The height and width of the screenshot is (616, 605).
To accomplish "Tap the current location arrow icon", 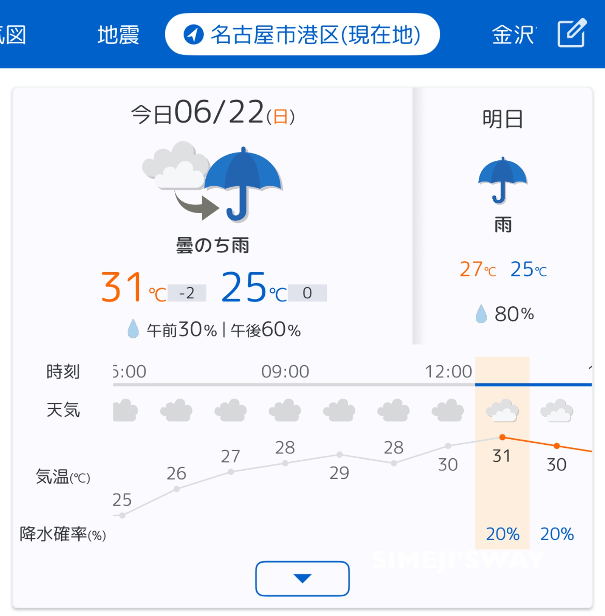I will pyautogui.click(x=193, y=34).
